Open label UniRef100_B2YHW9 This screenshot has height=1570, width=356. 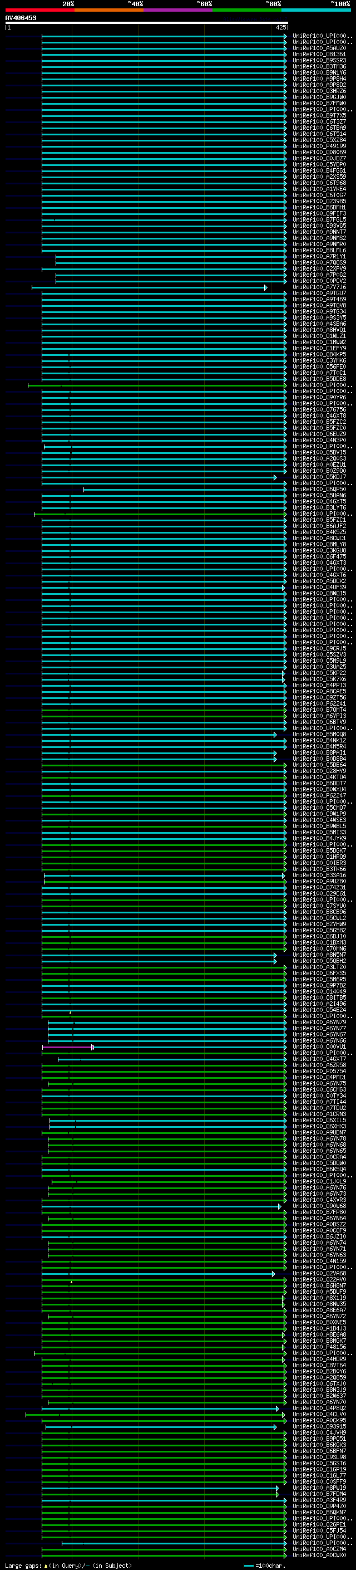[x=319, y=924]
